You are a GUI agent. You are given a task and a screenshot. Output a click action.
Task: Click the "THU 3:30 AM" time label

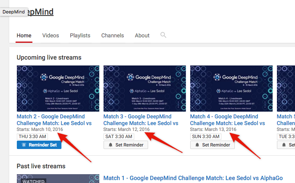[x=32, y=136]
